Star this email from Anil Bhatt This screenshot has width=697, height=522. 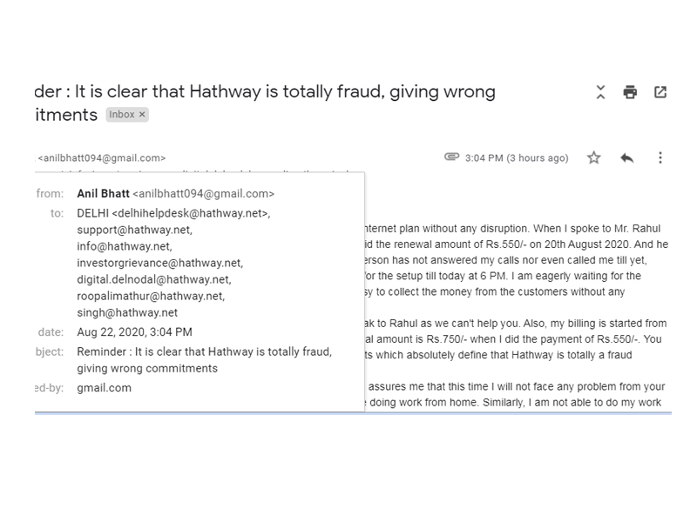[593, 157]
